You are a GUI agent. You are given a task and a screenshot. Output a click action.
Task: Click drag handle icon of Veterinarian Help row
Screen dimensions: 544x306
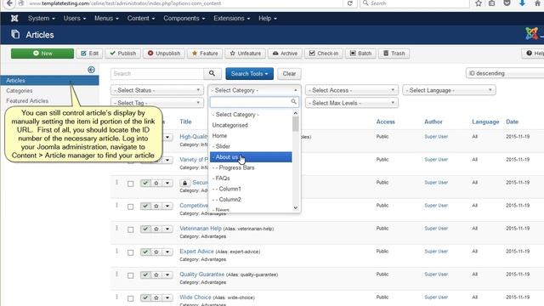coord(117,228)
